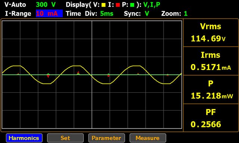Click the red current color swatch

(x=118, y=5)
